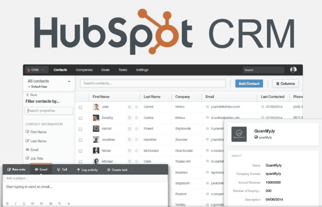Viewport: 322px width, 207px height.
Task: Click the bold formatting icon in email editor
Action: [x=7, y=204]
